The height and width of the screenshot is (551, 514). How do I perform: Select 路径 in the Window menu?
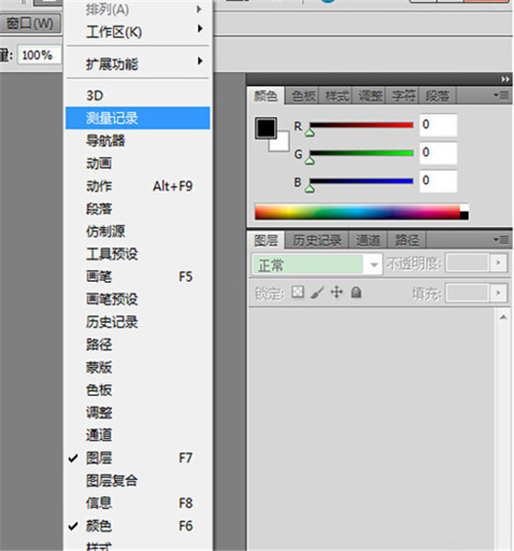[x=138, y=344]
